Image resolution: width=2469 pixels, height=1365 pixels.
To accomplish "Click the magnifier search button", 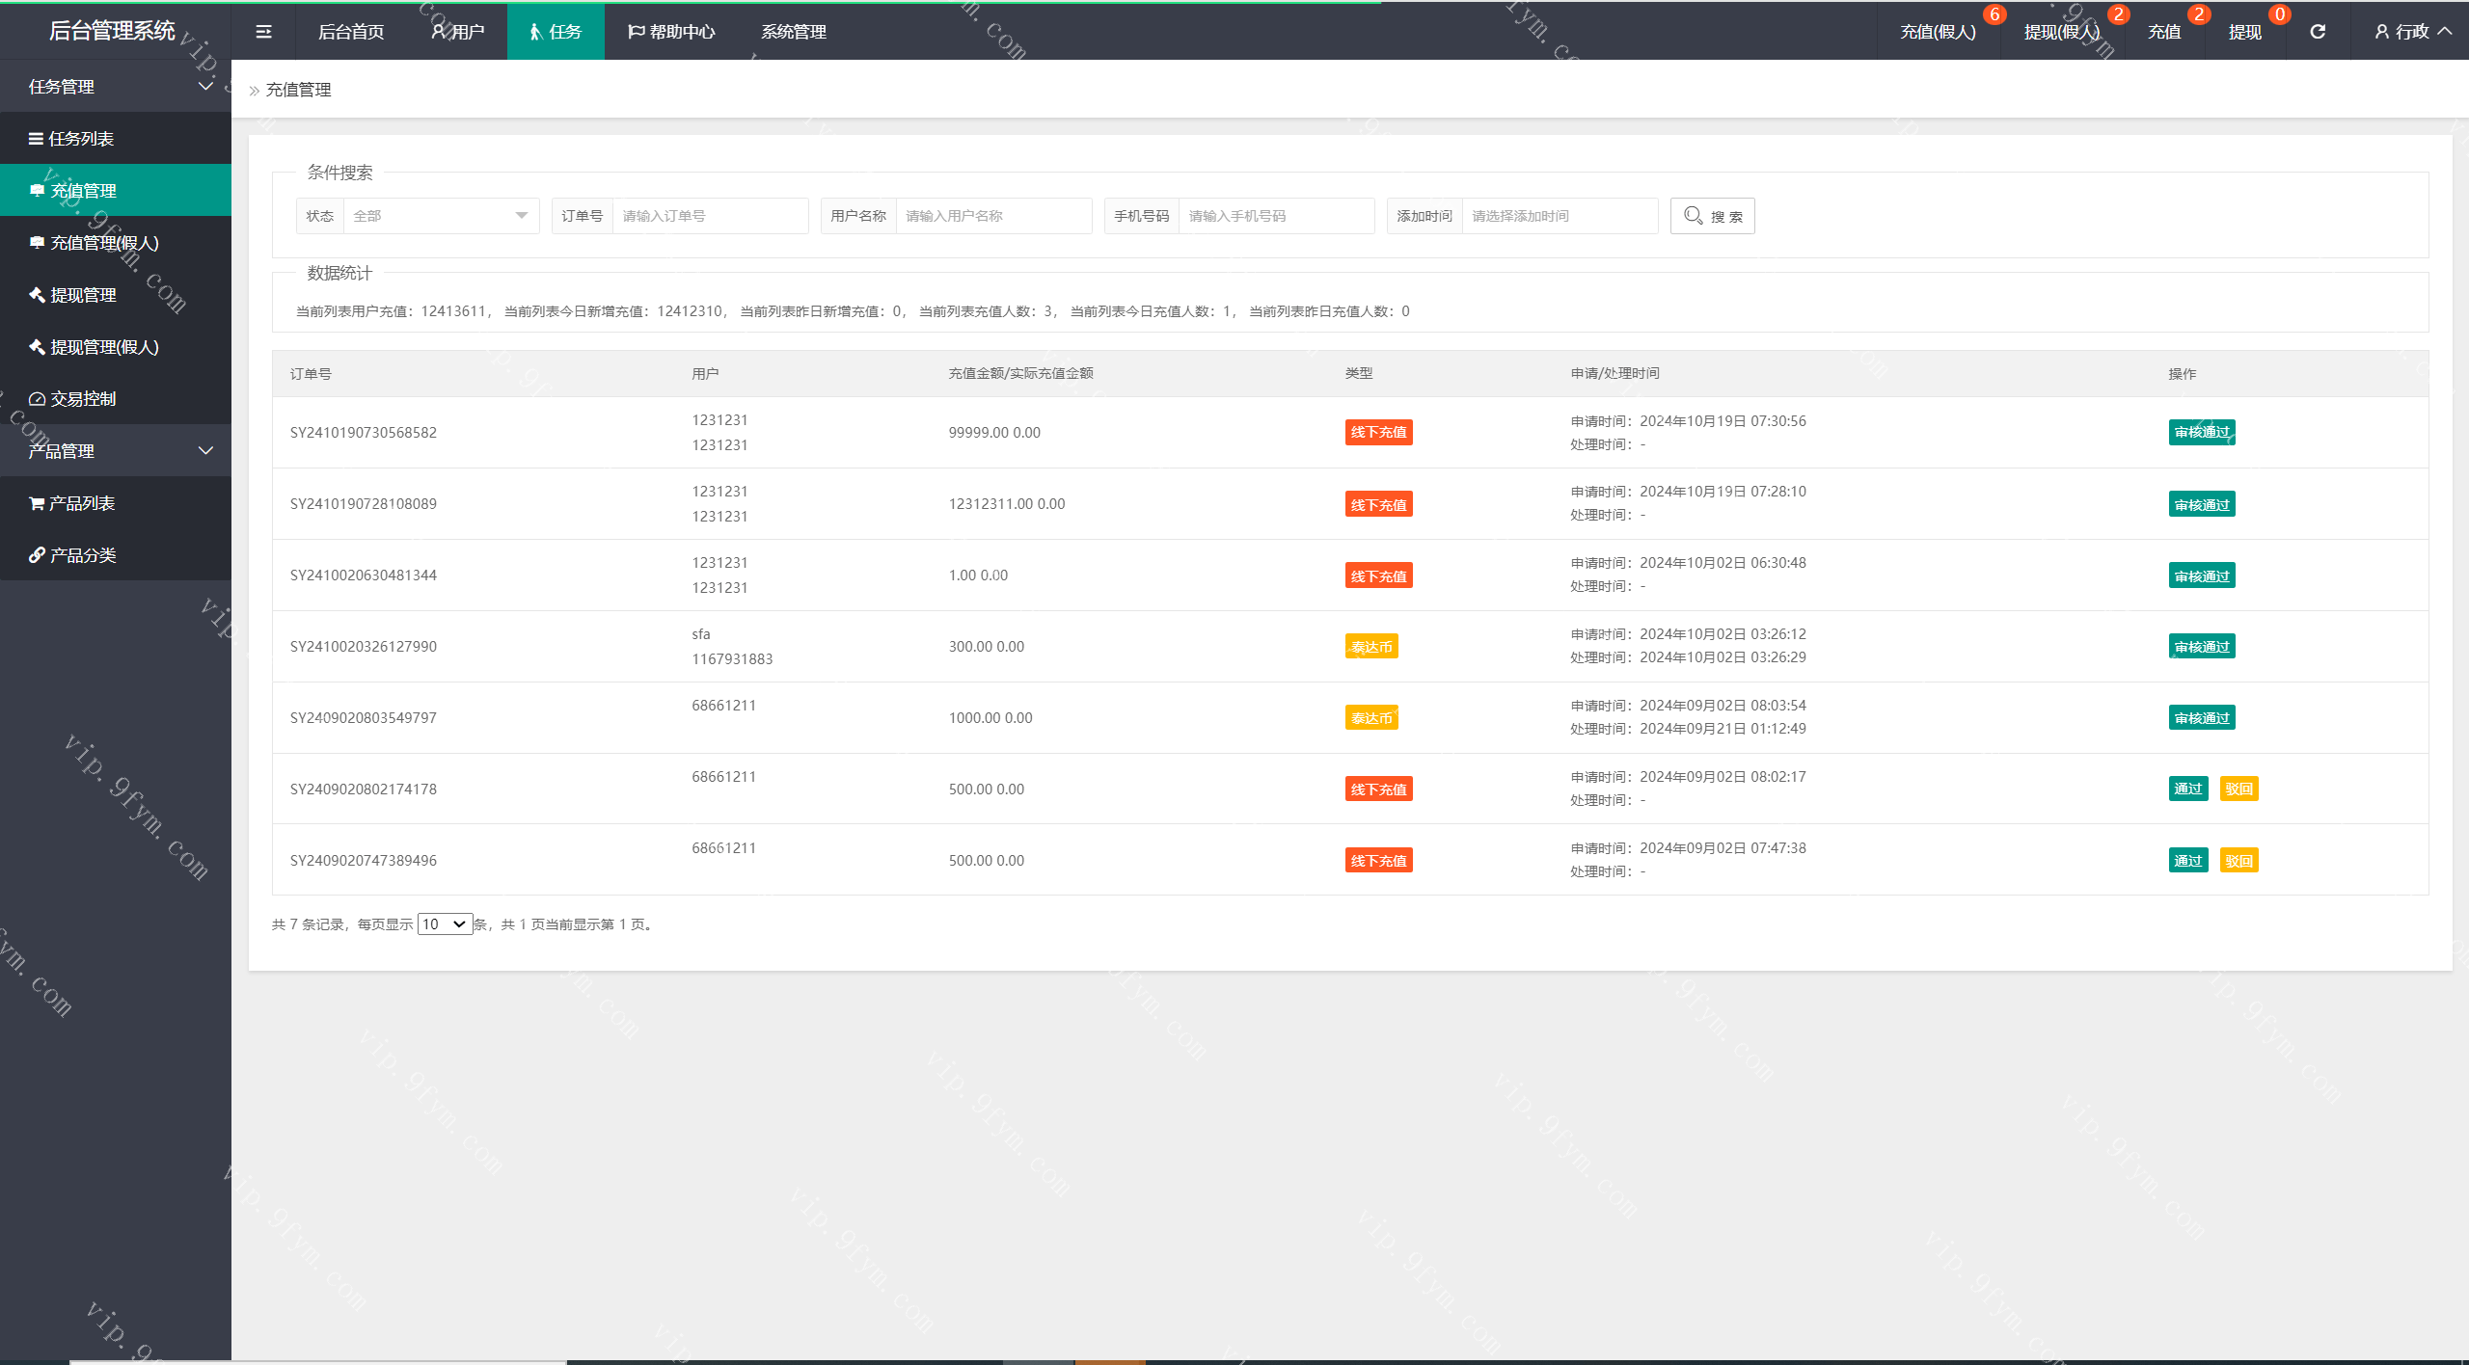I will pos(1712,216).
